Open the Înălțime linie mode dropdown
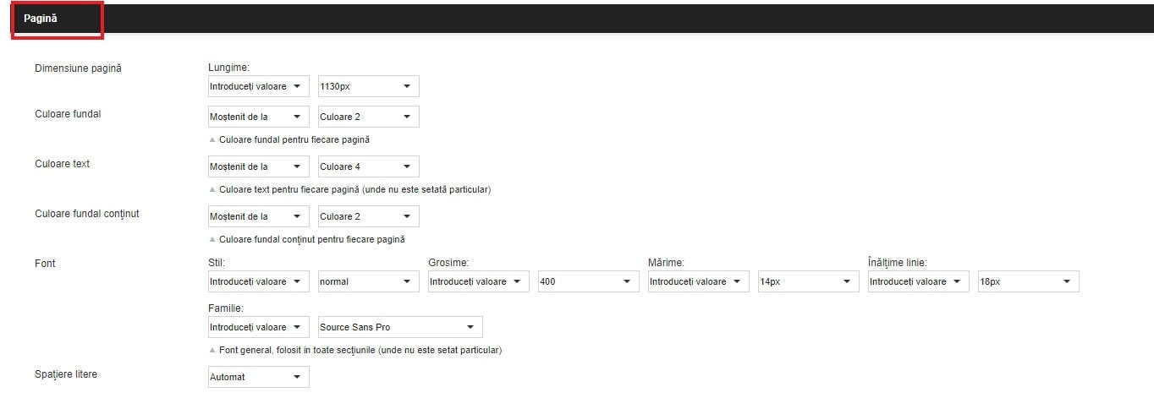Screen dimensions: 1154x398 coord(919,281)
